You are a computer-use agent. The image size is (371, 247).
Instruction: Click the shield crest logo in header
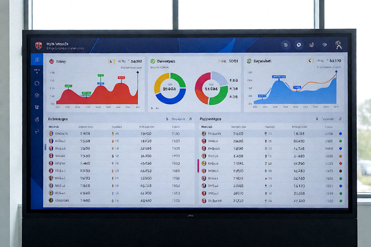point(38,45)
